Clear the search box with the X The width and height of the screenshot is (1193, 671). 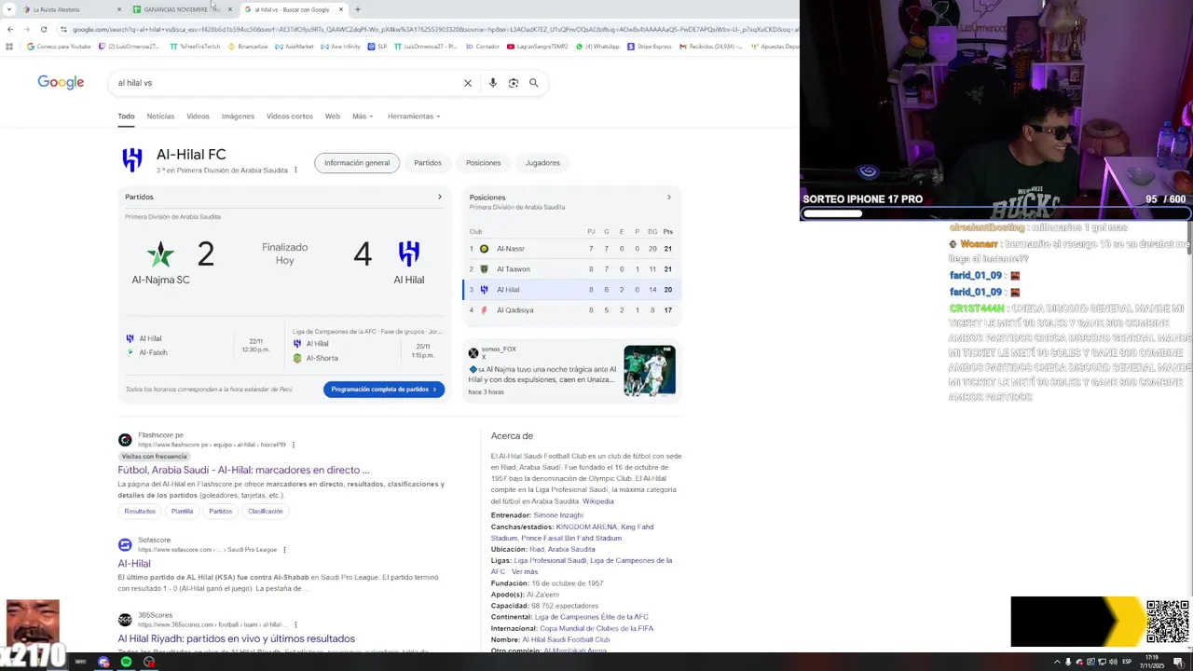point(468,83)
